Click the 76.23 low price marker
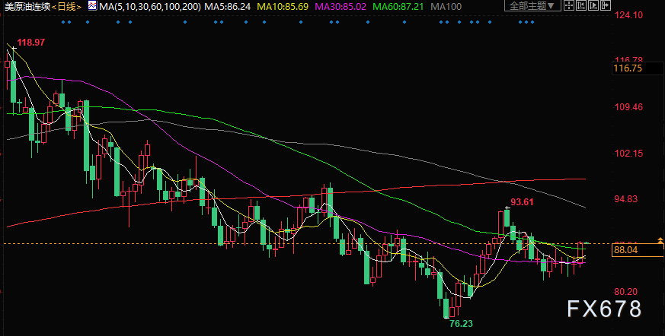 [x=462, y=322]
